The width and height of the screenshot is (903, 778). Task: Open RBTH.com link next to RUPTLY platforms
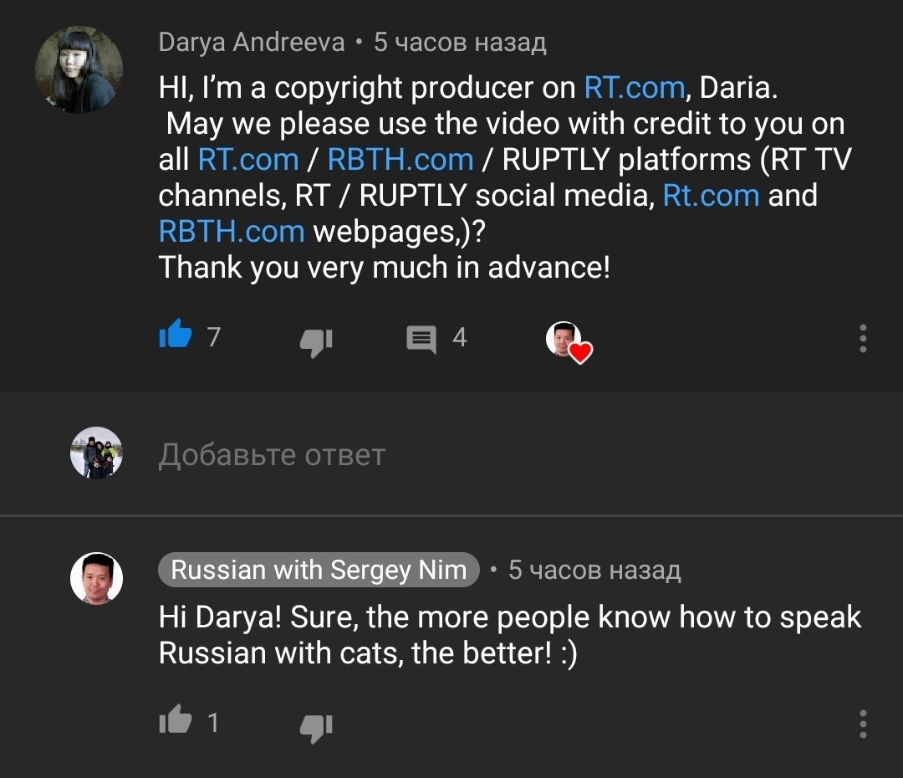tap(400, 160)
